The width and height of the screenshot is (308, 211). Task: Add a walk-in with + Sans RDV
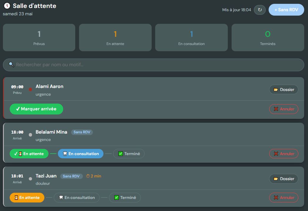pyautogui.click(x=286, y=10)
